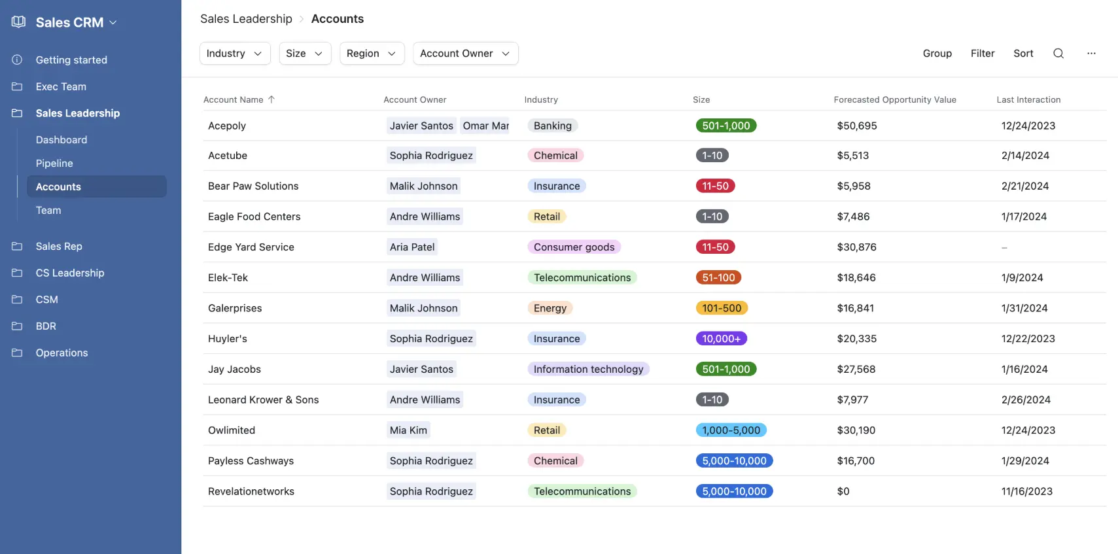Screen dimensions: 1118x554
Task: Open the Team page in sidebar
Action: coord(48,211)
